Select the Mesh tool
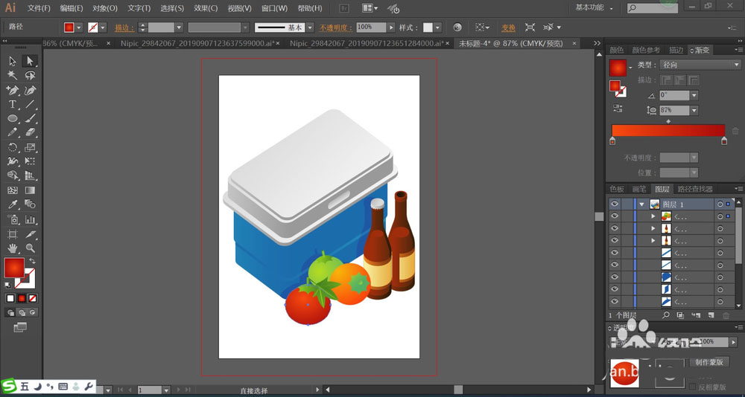Screen dimensions: 745x397 point(13,190)
